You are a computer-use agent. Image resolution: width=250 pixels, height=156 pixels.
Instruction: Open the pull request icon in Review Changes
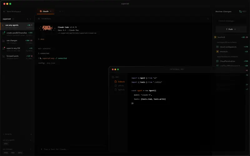(x=240, y=12)
